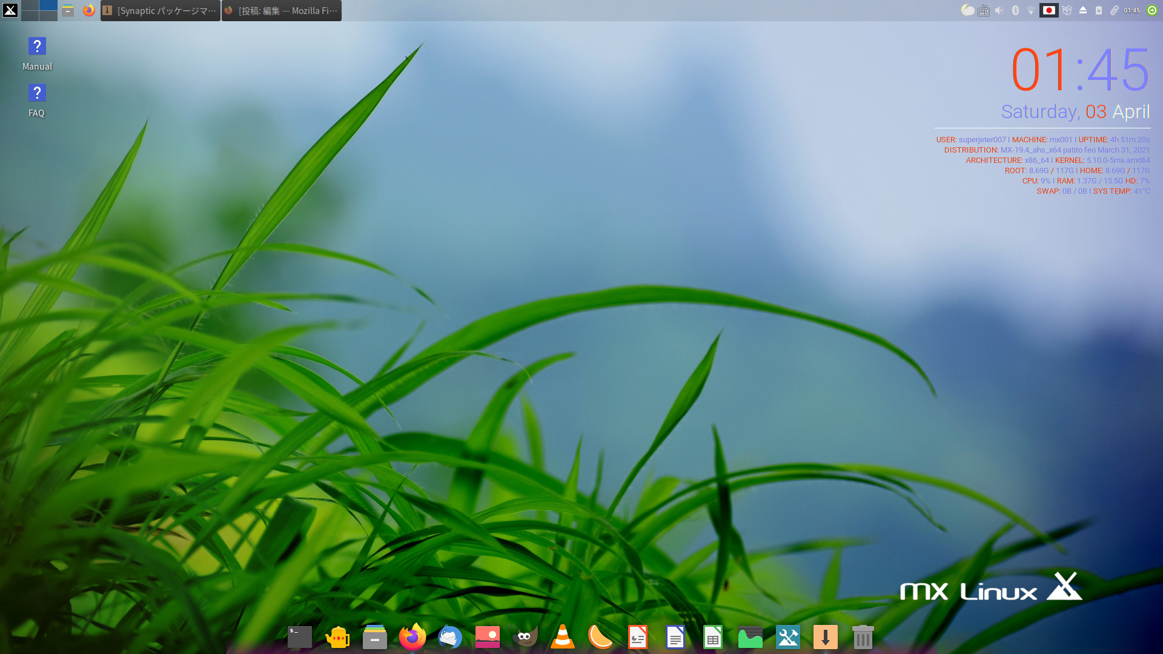Viewport: 1163px width, 654px height.
Task: Open MX Tools from the dock
Action: (788, 637)
